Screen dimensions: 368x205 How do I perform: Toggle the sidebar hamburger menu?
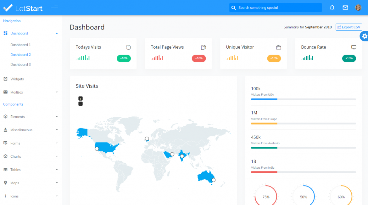pyautogui.click(x=54, y=8)
